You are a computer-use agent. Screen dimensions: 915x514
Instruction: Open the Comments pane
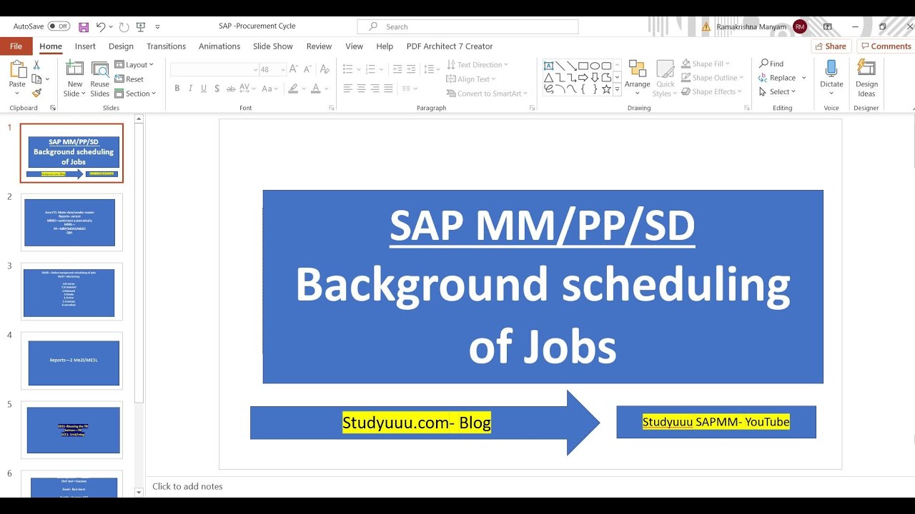tap(886, 46)
